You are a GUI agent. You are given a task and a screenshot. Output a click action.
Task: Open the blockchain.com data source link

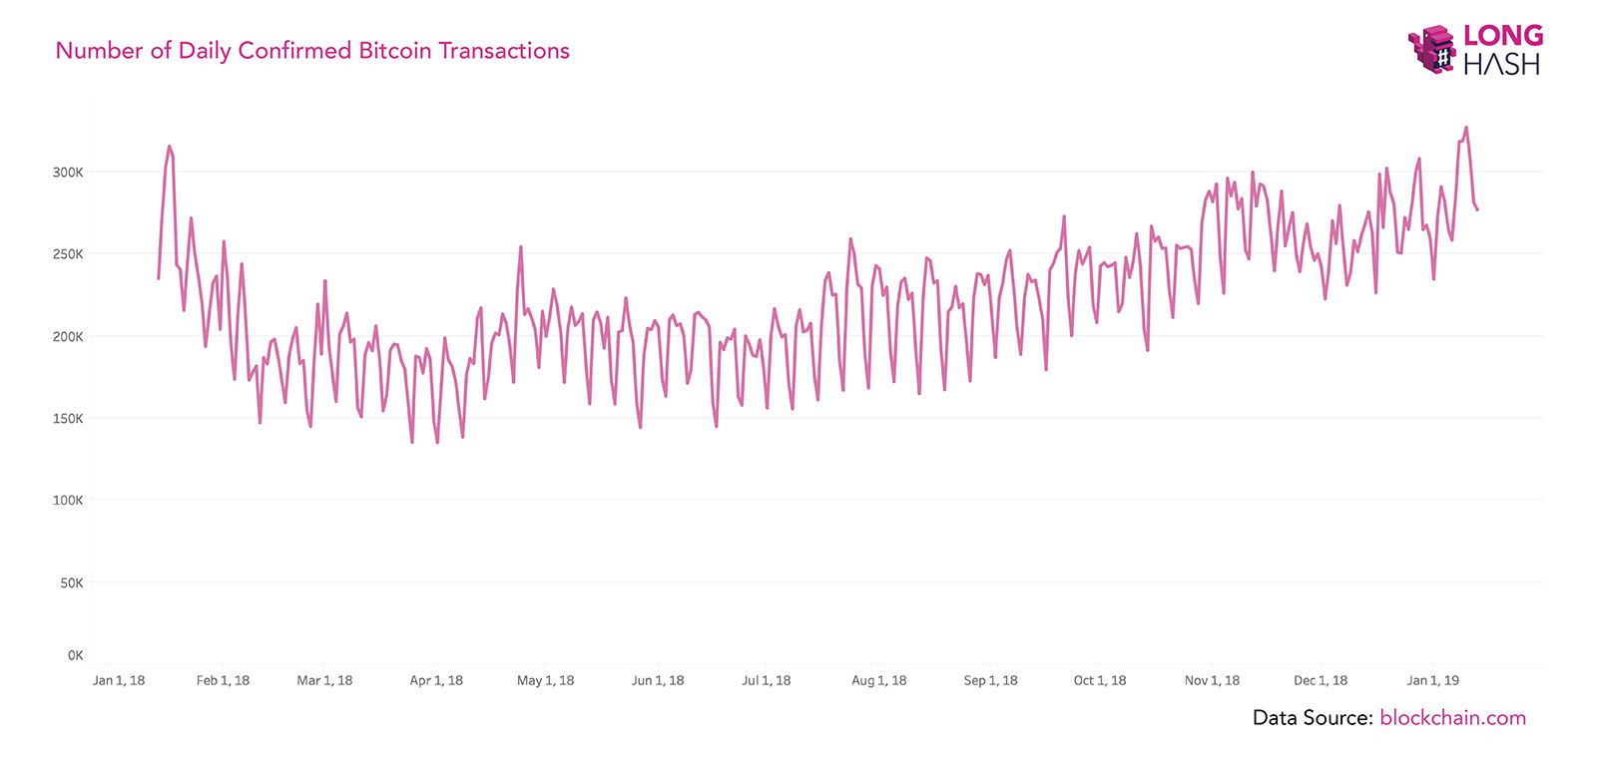click(1452, 718)
